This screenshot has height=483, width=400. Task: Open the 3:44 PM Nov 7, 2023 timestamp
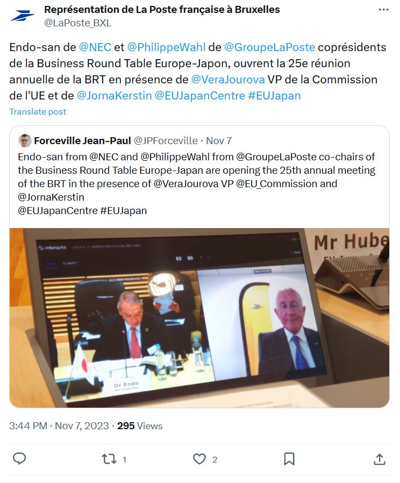point(59,425)
